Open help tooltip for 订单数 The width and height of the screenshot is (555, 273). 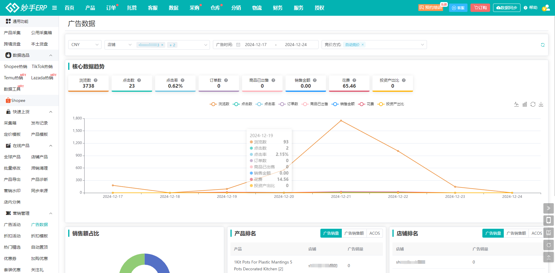coord(226,80)
